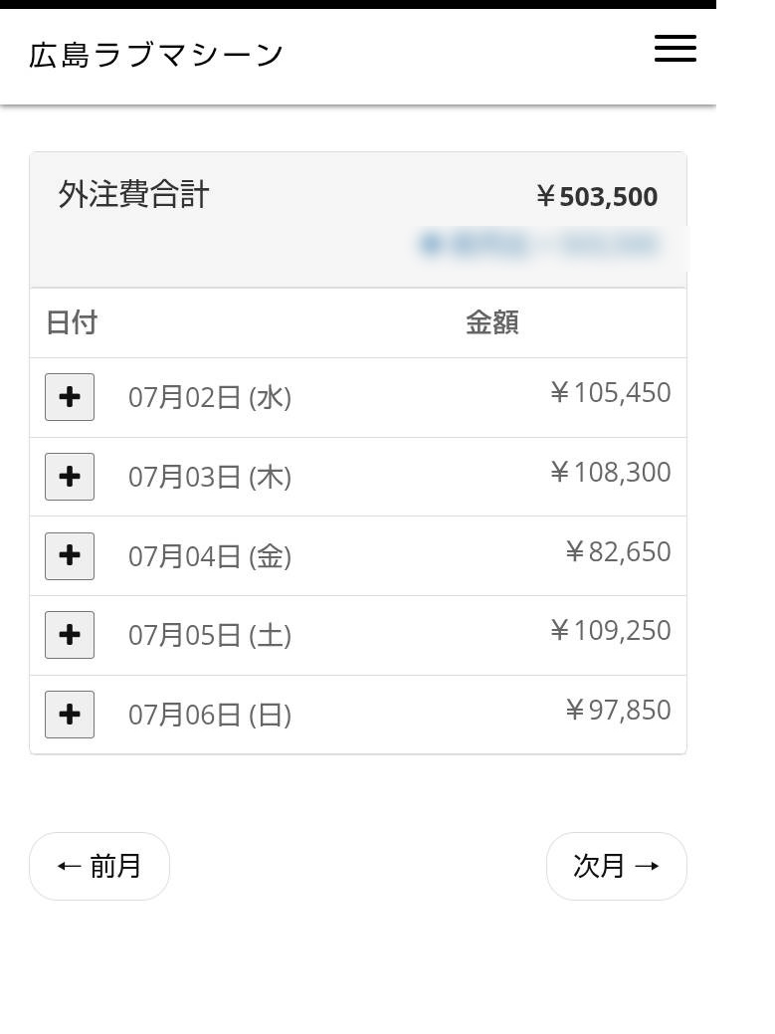Viewport: 775px width, 1034px height.
Task: Open the hamburger menu icon
Action: [x=675, y=49]
